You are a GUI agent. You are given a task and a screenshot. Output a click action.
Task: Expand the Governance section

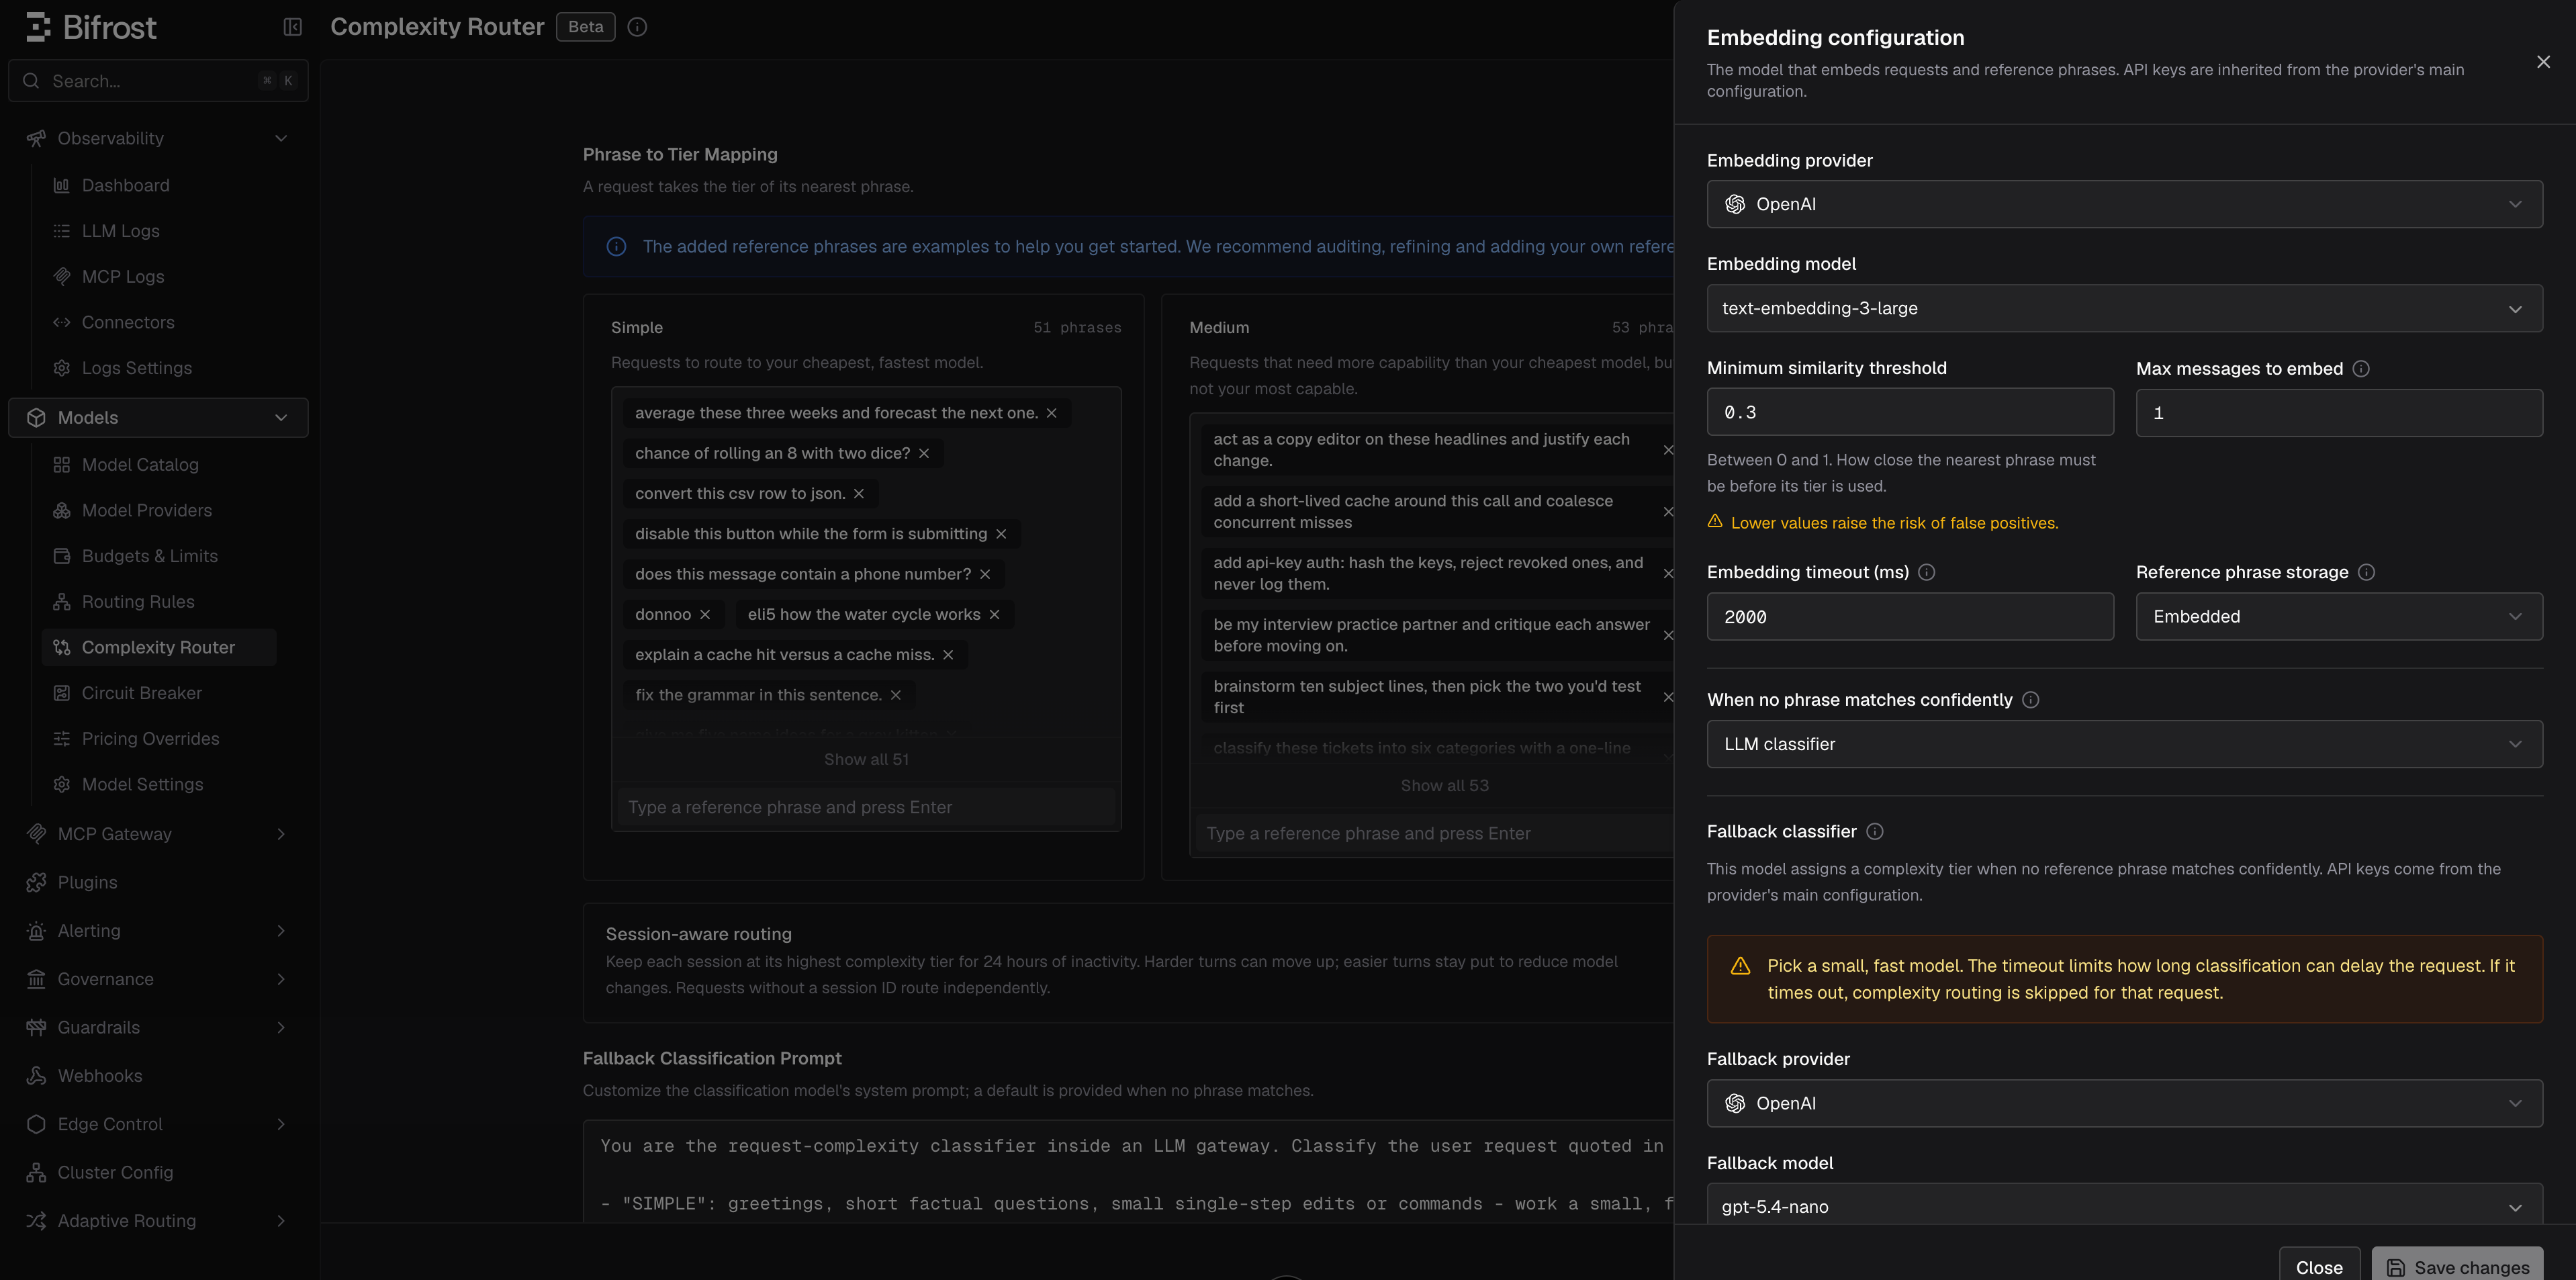(x=158, y=979)
